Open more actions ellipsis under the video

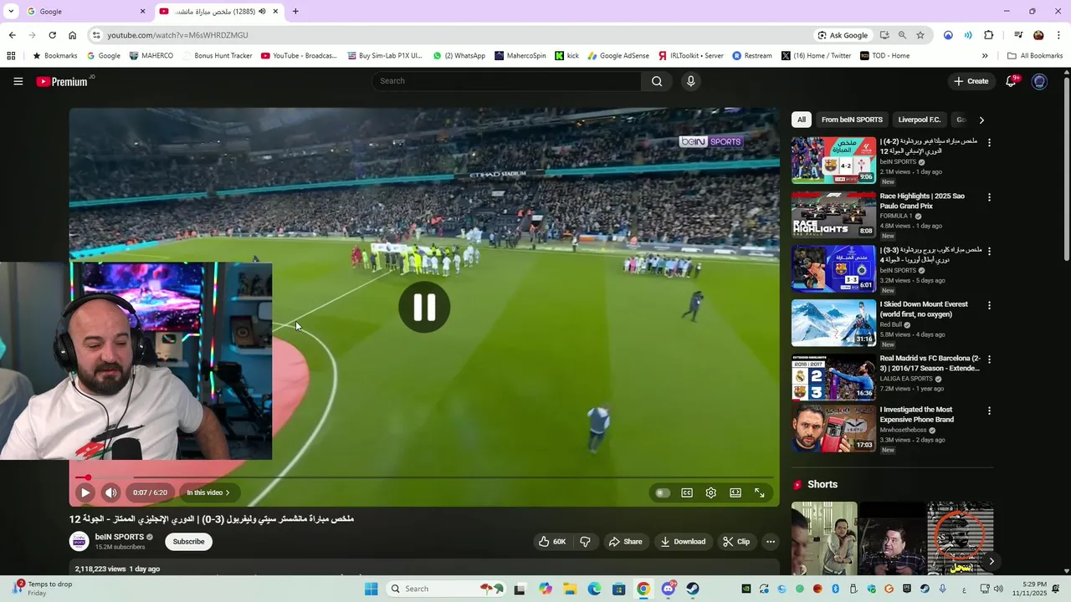click(771, 542)
